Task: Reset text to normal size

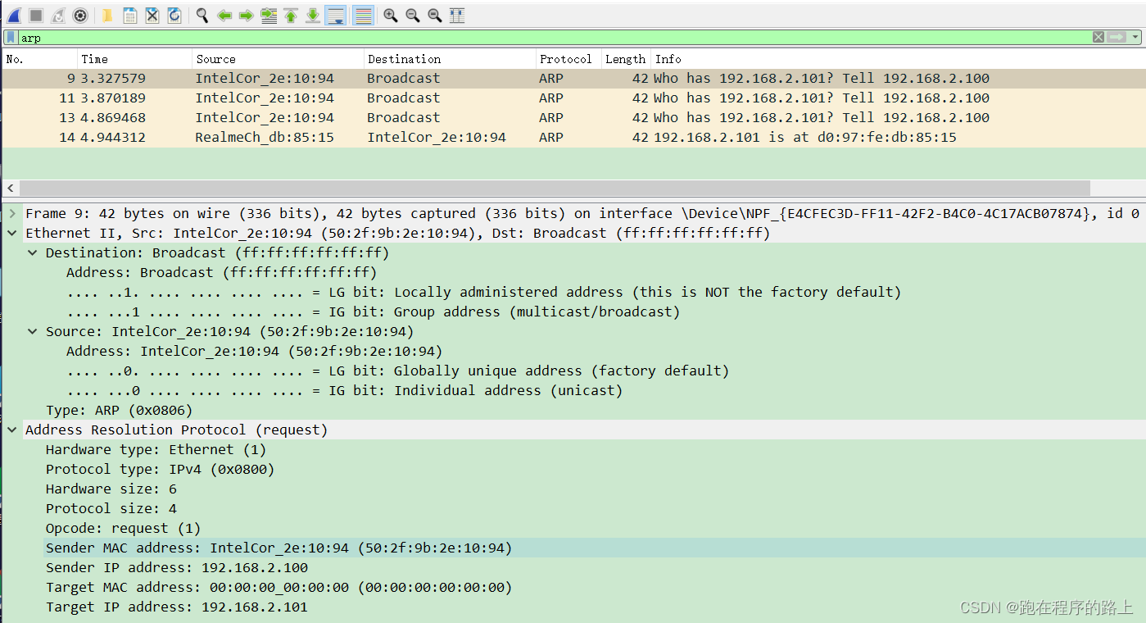Action: [435, 16]
